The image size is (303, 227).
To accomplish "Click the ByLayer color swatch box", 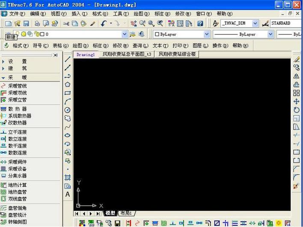I will (x=157, y=34).
